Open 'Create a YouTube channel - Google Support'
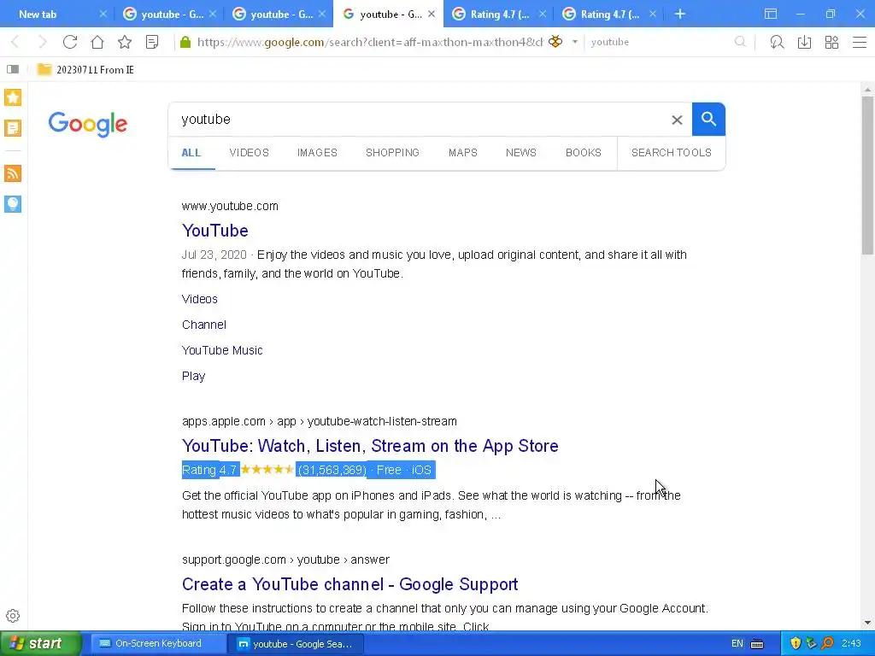Viewport: 875px width, 656px height. click(x=349, y=584)
